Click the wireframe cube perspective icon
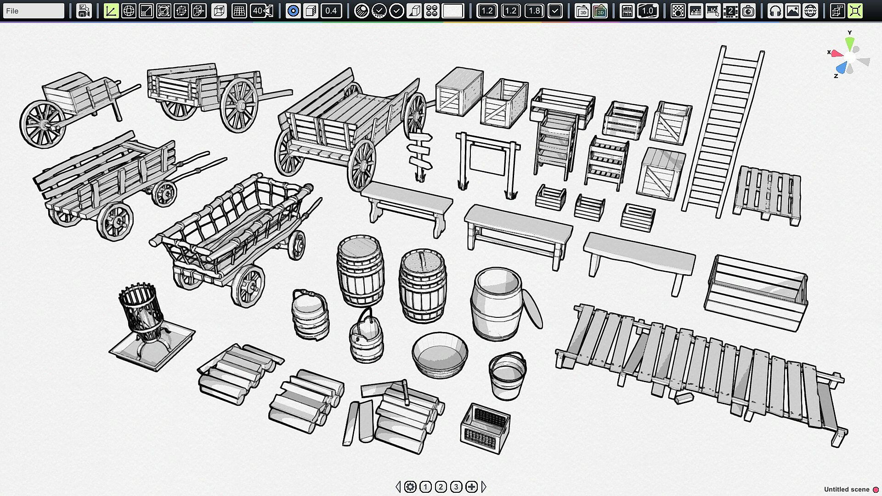Viewport: 882px width, 496px height. 219,11
